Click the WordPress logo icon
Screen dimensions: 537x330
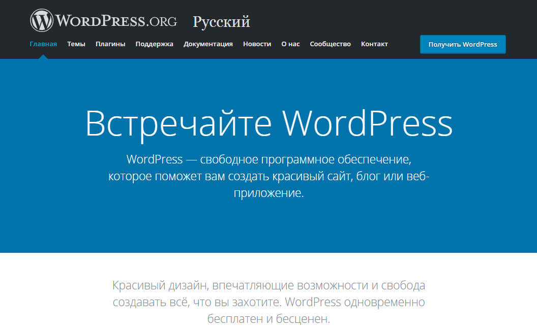(x=42, y=20)
